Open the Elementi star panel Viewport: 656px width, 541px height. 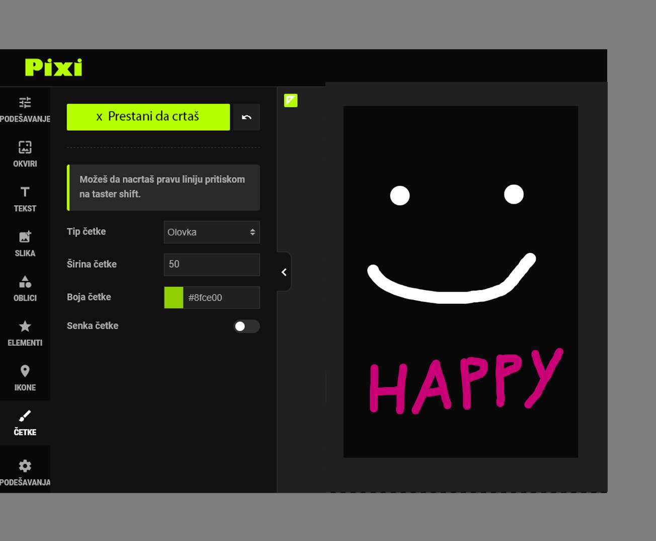25,333
